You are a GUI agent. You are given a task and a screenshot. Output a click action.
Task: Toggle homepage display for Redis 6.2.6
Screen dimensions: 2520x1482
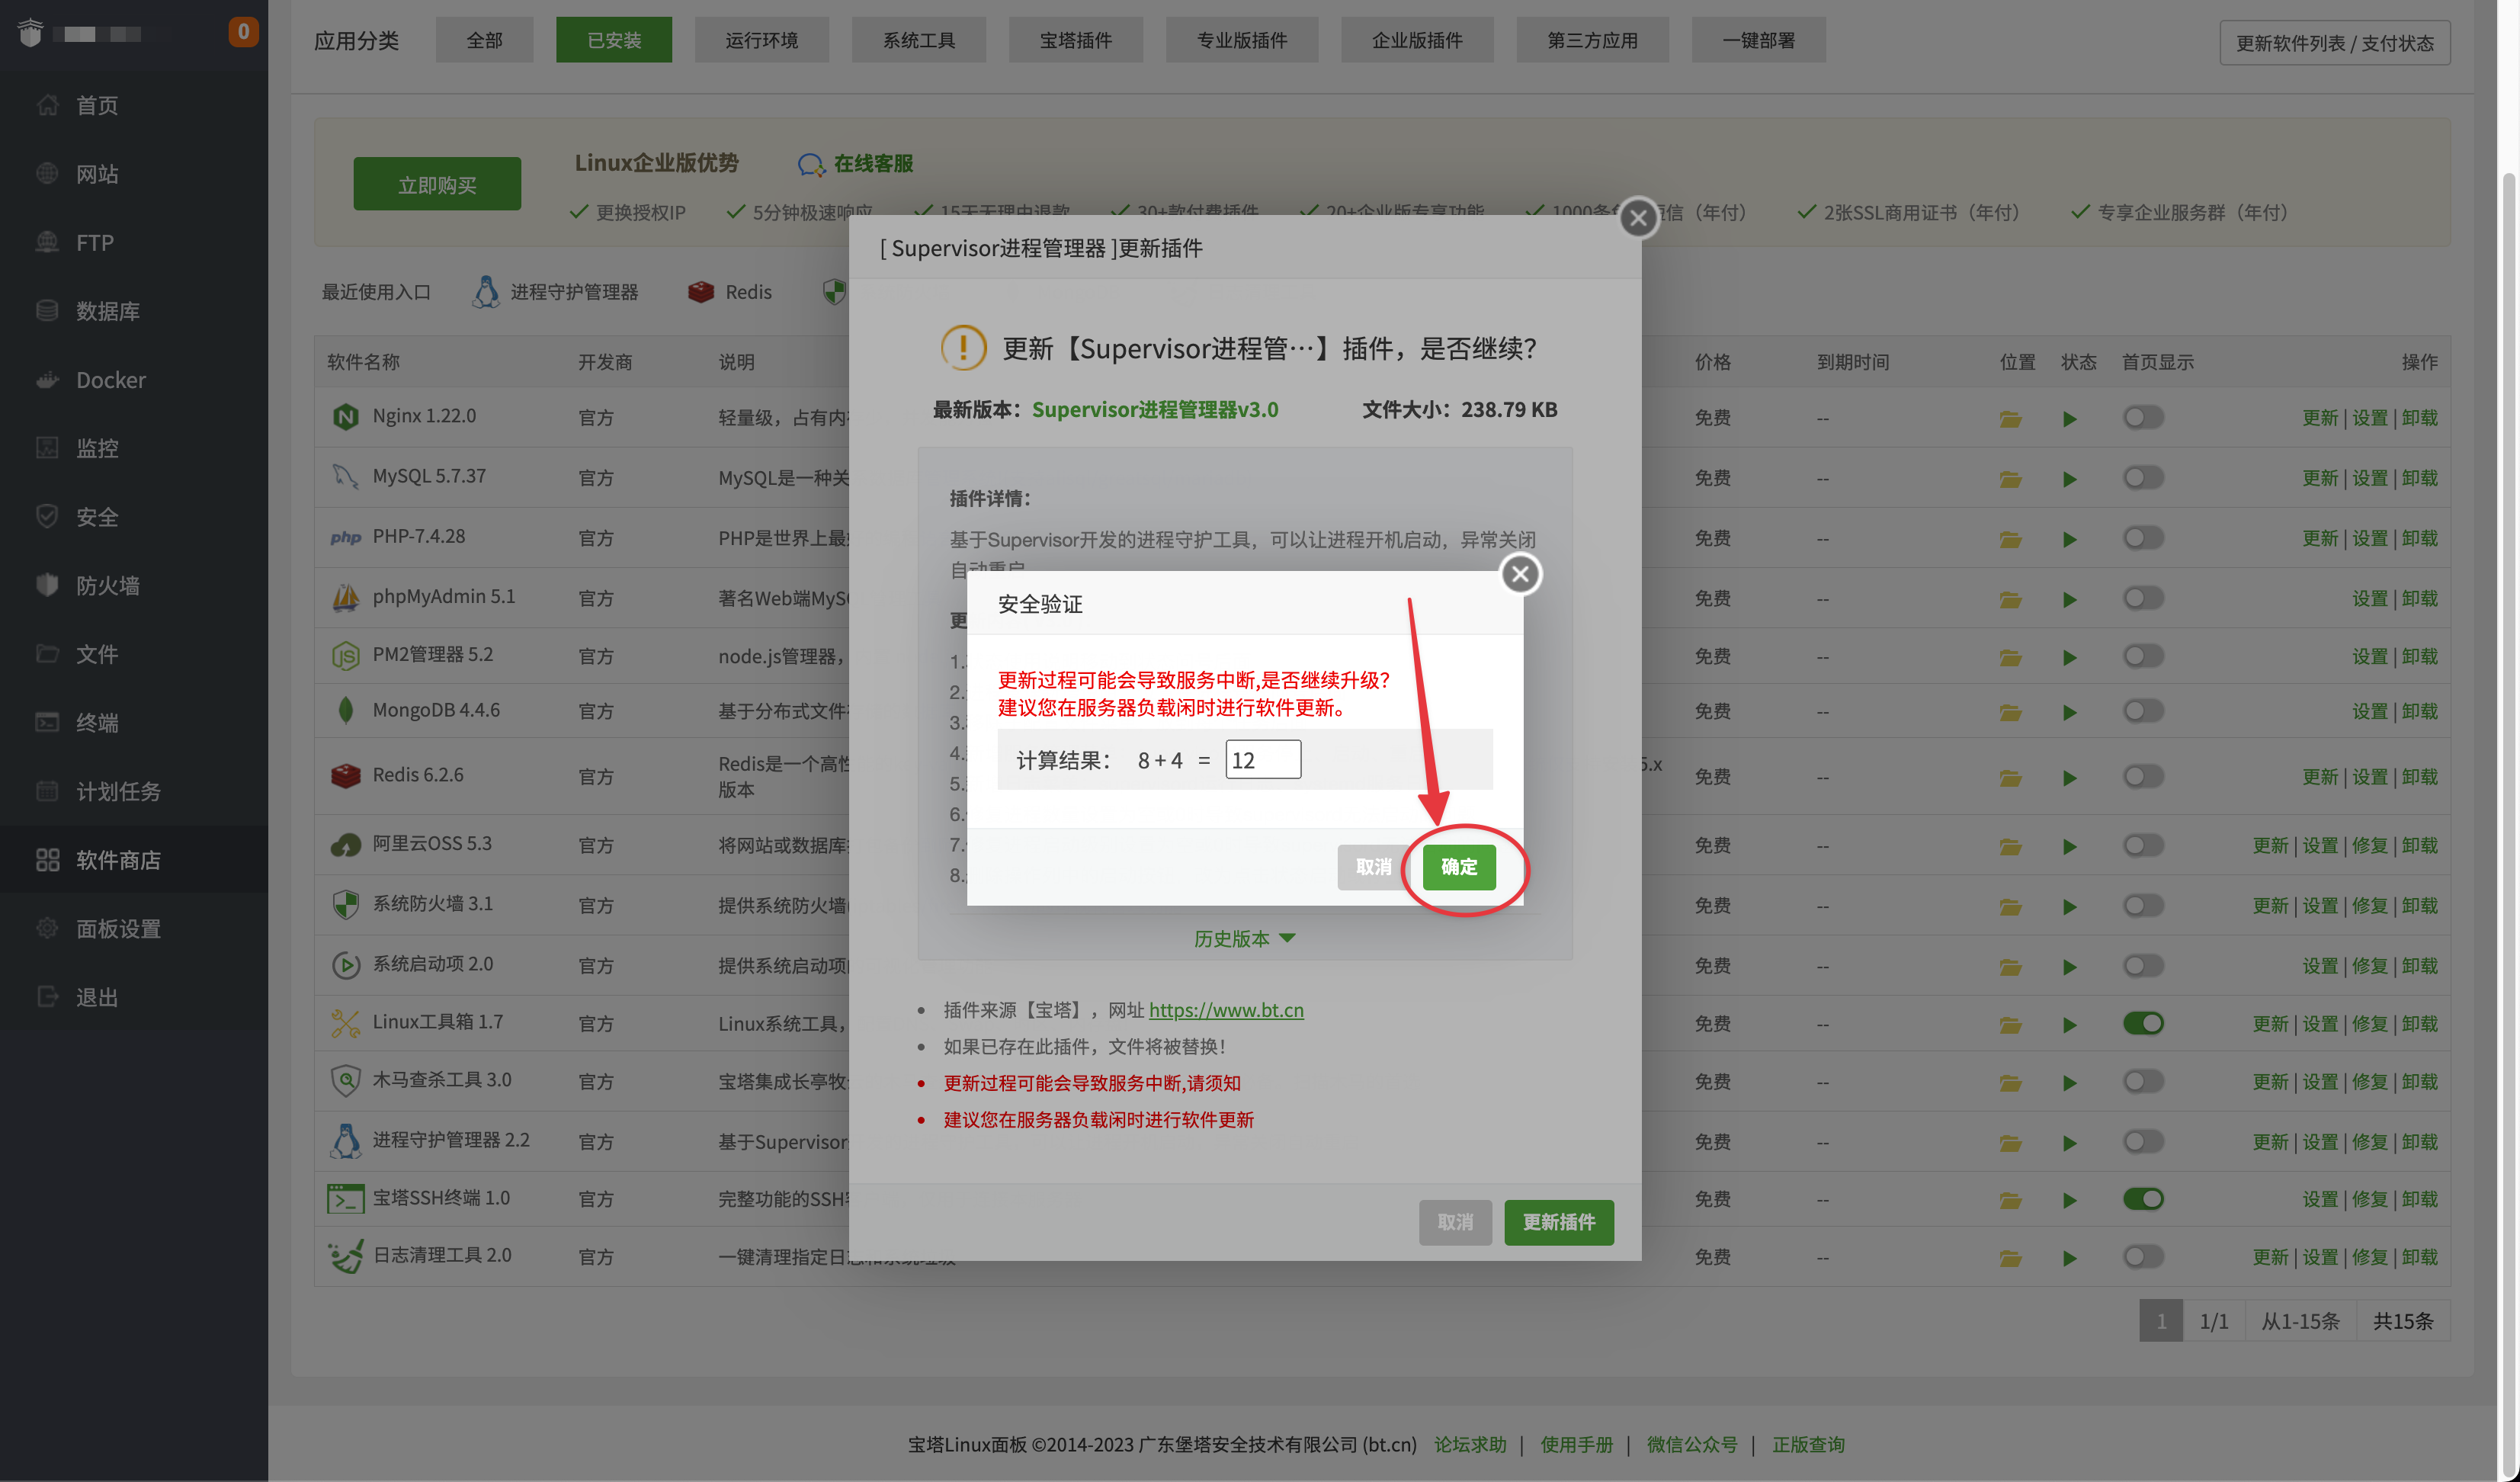(2143, 776)
